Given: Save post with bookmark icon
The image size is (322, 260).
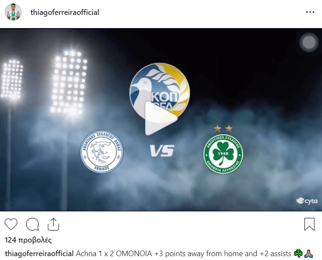Looking at the screenshot, I should click(x=310, y=224).
